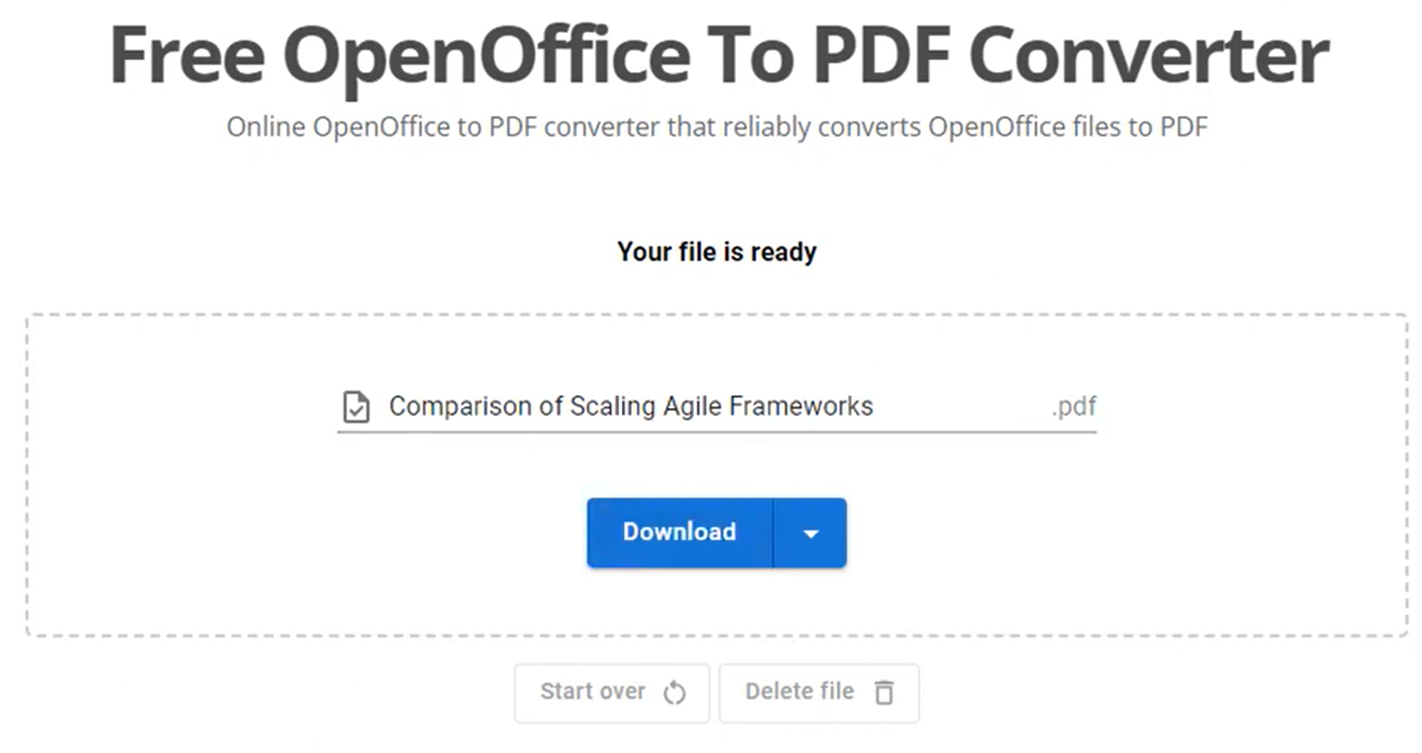Screen dimensions: 1422x753
Task: Click the trash can icon
Action: tap(884, 693)
